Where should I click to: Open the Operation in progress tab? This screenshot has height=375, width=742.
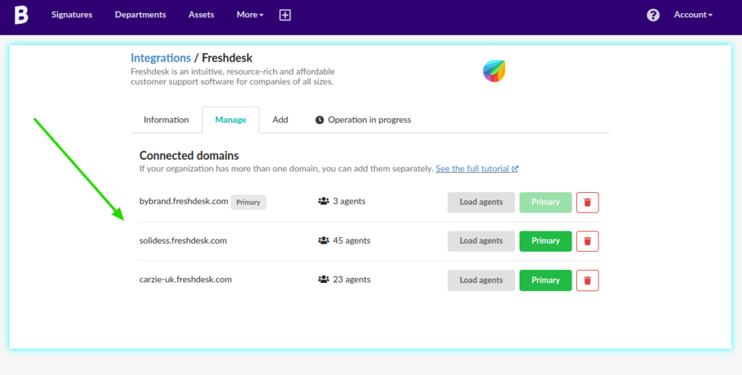(x=364, y=120)
